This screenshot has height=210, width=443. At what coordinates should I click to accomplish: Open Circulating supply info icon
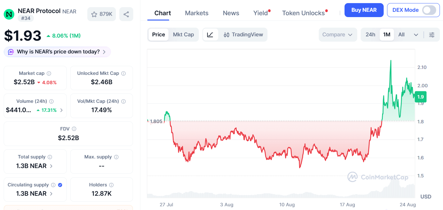(x=53, y=185)
